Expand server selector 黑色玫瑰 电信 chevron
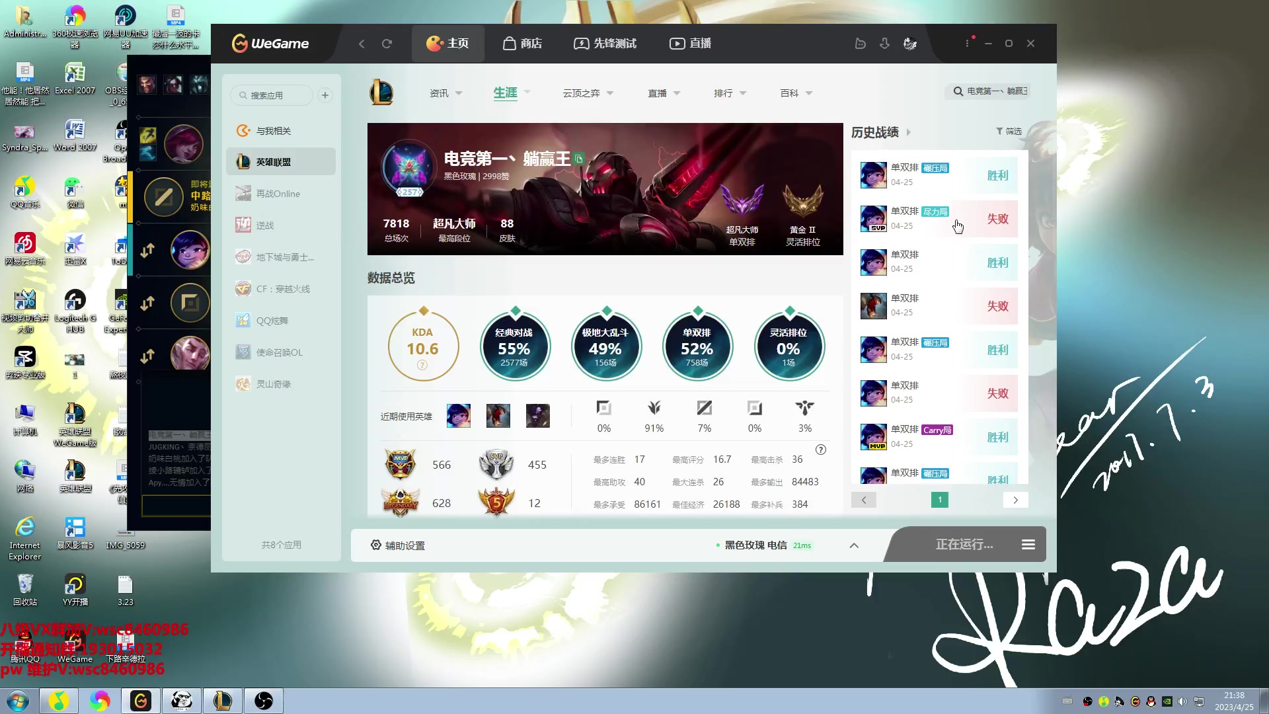Screen dimensions: 1269x714 point(854,545)
